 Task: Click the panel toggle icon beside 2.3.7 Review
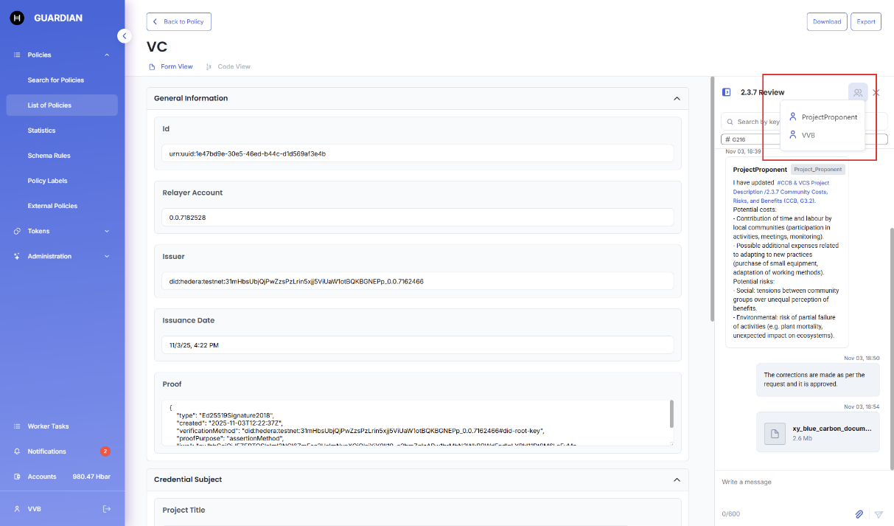[726, 93]
